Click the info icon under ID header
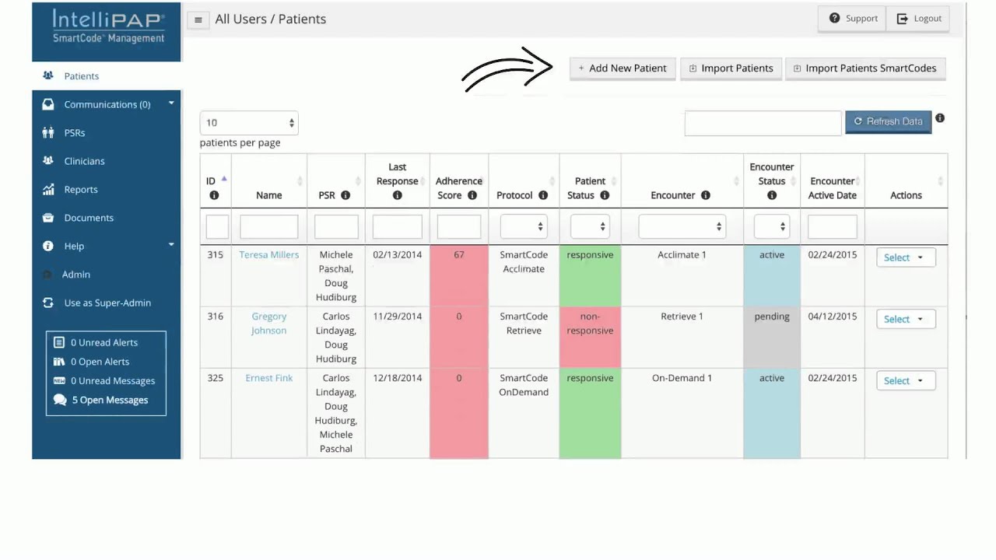Viewport: 996px width, 560px height. [214, 195]
